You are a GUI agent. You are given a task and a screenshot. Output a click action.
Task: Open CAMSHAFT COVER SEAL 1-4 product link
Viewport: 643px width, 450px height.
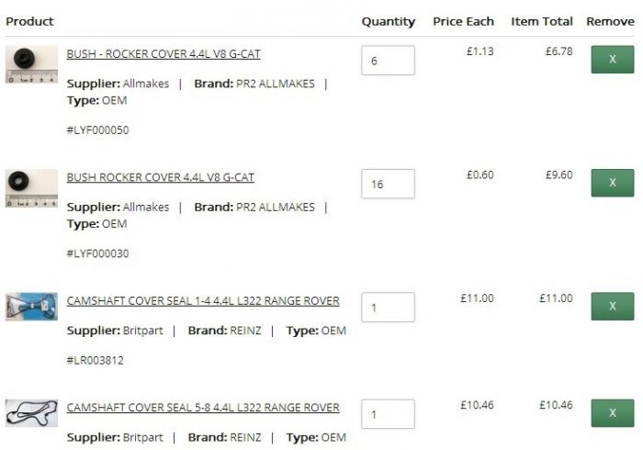[203, 301]
